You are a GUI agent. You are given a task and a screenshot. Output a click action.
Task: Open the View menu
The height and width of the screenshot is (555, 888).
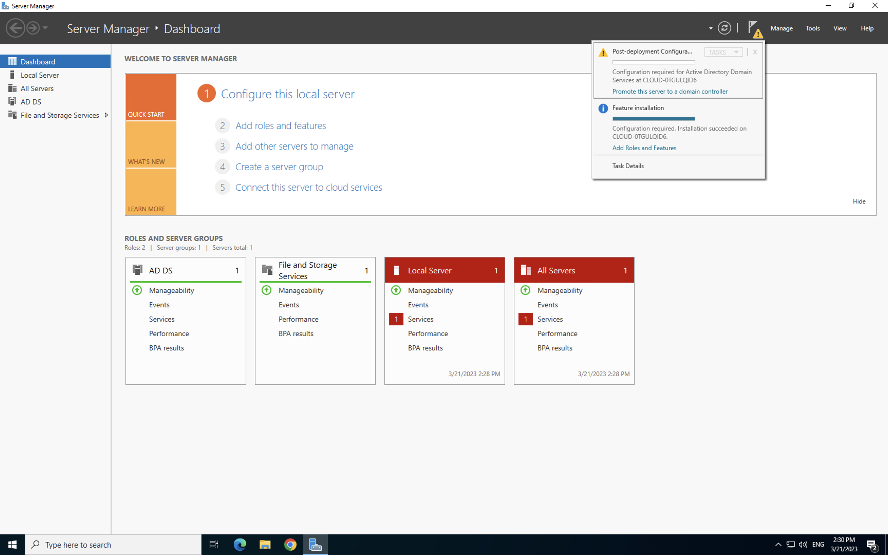pyautogui.click(x=839, y=28)
